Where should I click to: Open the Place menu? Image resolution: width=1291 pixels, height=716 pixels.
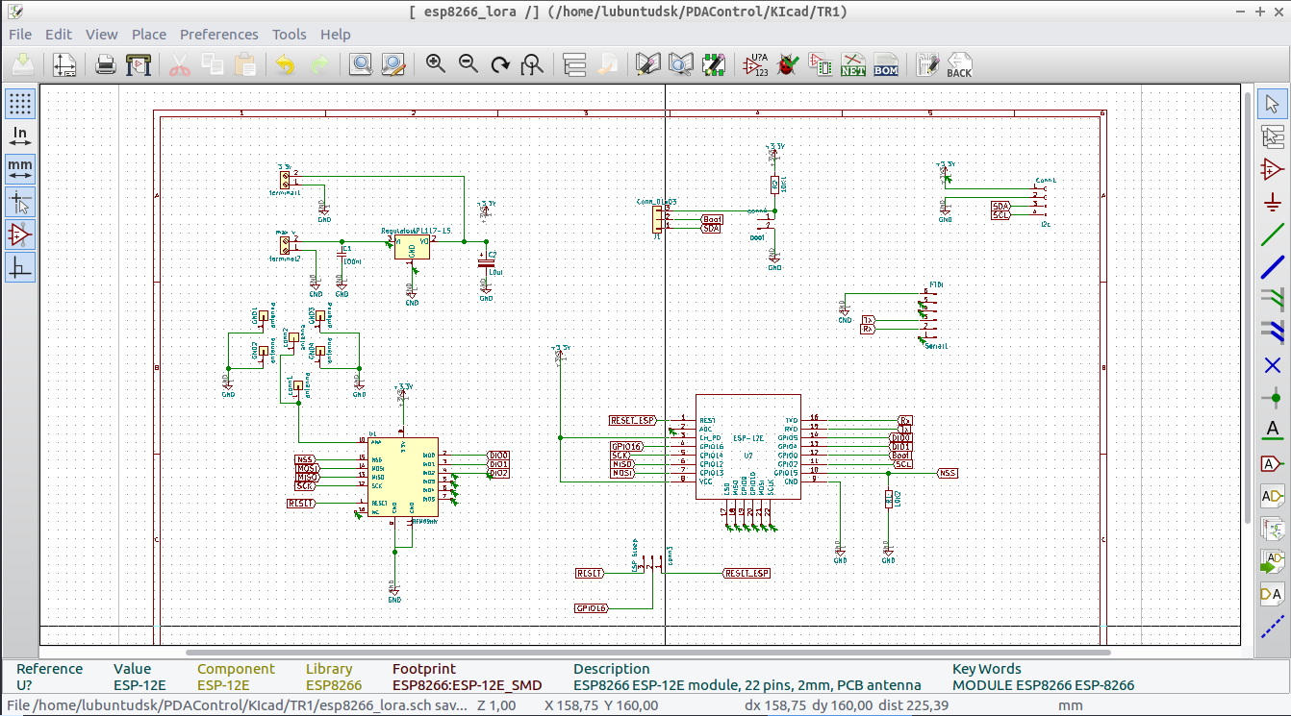coord(149,34)
